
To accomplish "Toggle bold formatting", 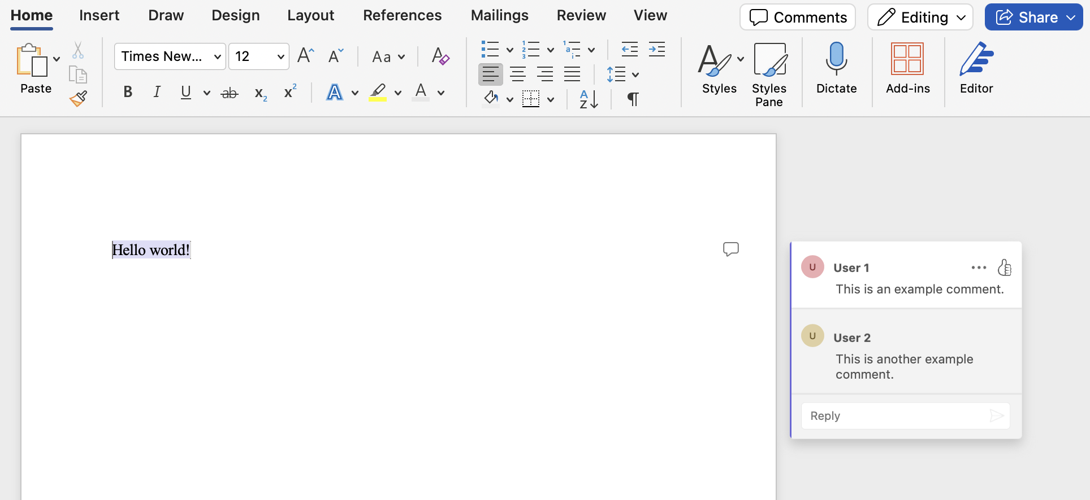I will (128, 92).
